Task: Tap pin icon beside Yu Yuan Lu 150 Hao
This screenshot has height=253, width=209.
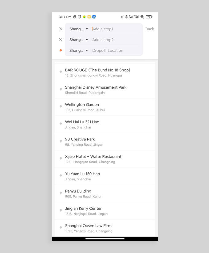Action: tap(61, 176)
